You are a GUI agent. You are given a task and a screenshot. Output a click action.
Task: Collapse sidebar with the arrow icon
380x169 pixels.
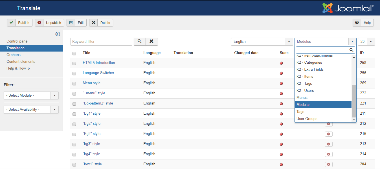point(58,34)
